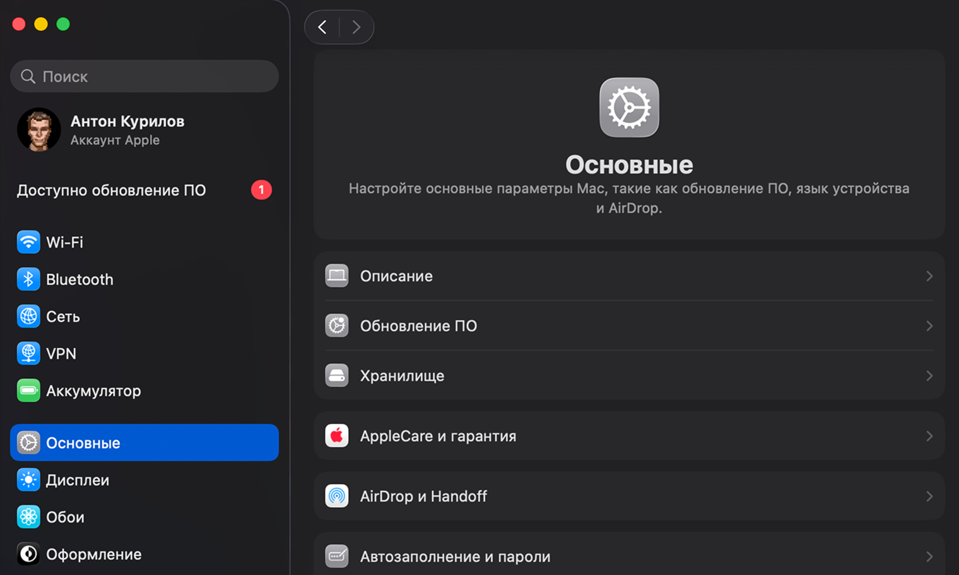Open Доступно обновление ПО notification
The width and height of the screenshot is (959, 575).
click(112, 190)
